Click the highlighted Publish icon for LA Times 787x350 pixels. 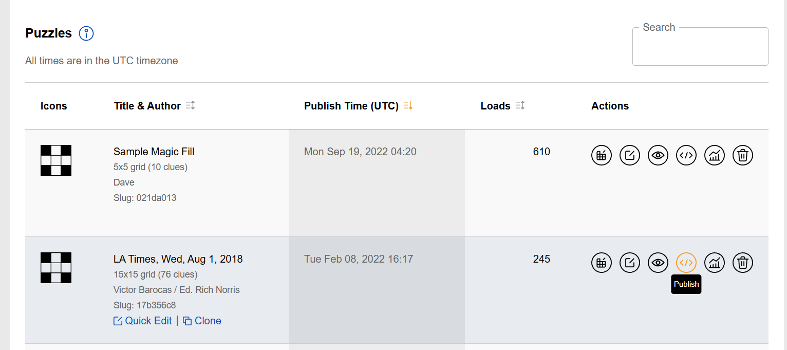pos(686,262)
